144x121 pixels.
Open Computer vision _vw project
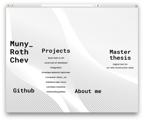[x=56, y=77]
